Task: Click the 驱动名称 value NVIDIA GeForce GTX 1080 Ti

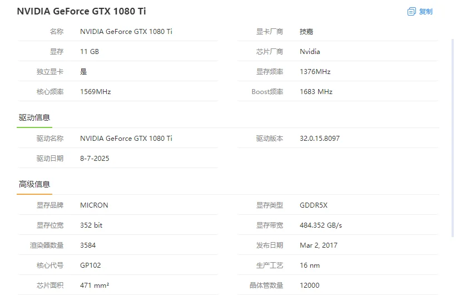Action: 126,139
